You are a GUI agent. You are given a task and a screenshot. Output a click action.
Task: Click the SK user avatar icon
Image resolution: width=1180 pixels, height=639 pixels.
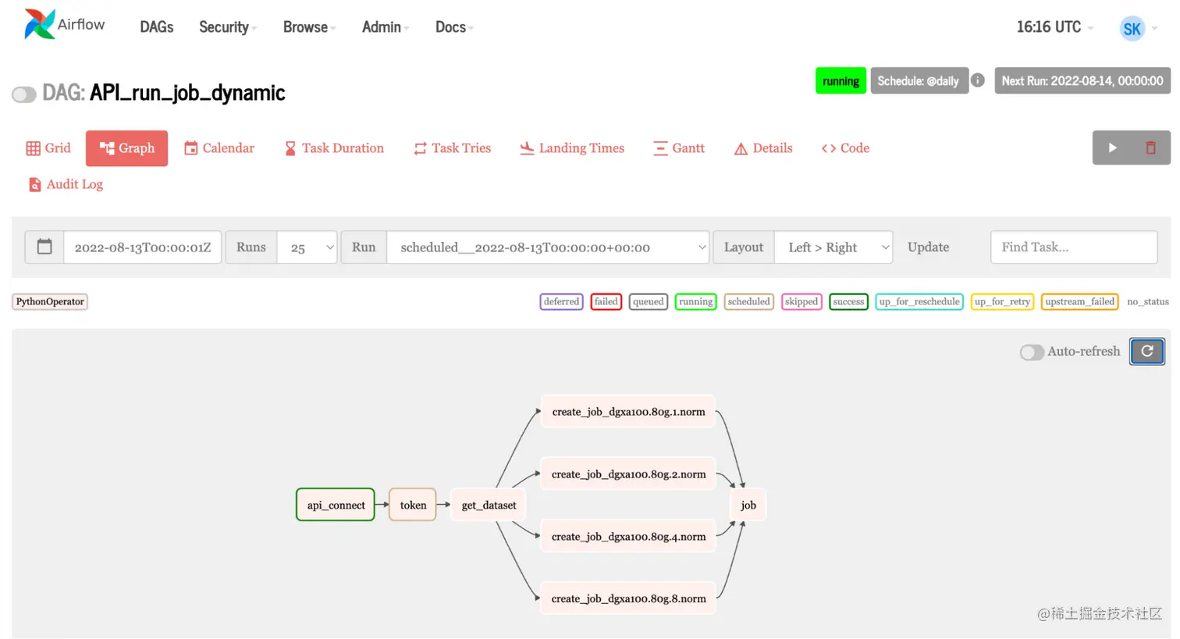(x=1132, y=28)
